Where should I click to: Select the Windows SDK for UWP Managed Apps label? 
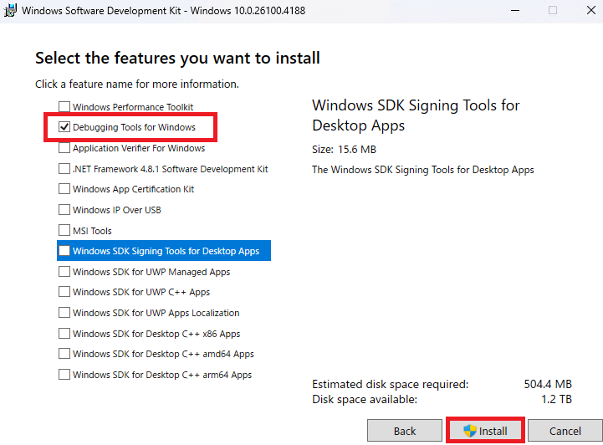151,272
